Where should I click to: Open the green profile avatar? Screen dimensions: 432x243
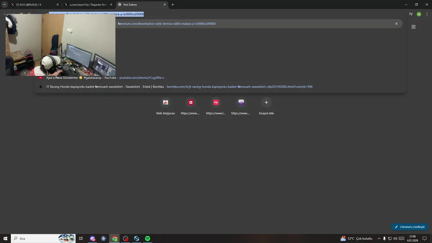(x=419, y=14)
